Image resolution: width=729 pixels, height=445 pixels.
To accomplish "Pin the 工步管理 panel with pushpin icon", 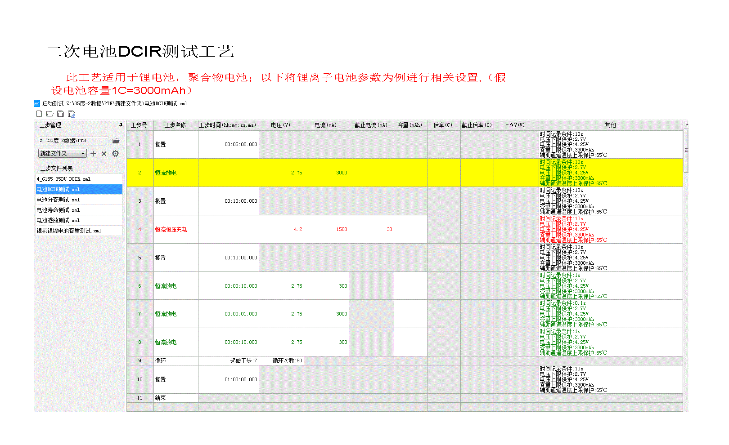I will tap(121, 125).
